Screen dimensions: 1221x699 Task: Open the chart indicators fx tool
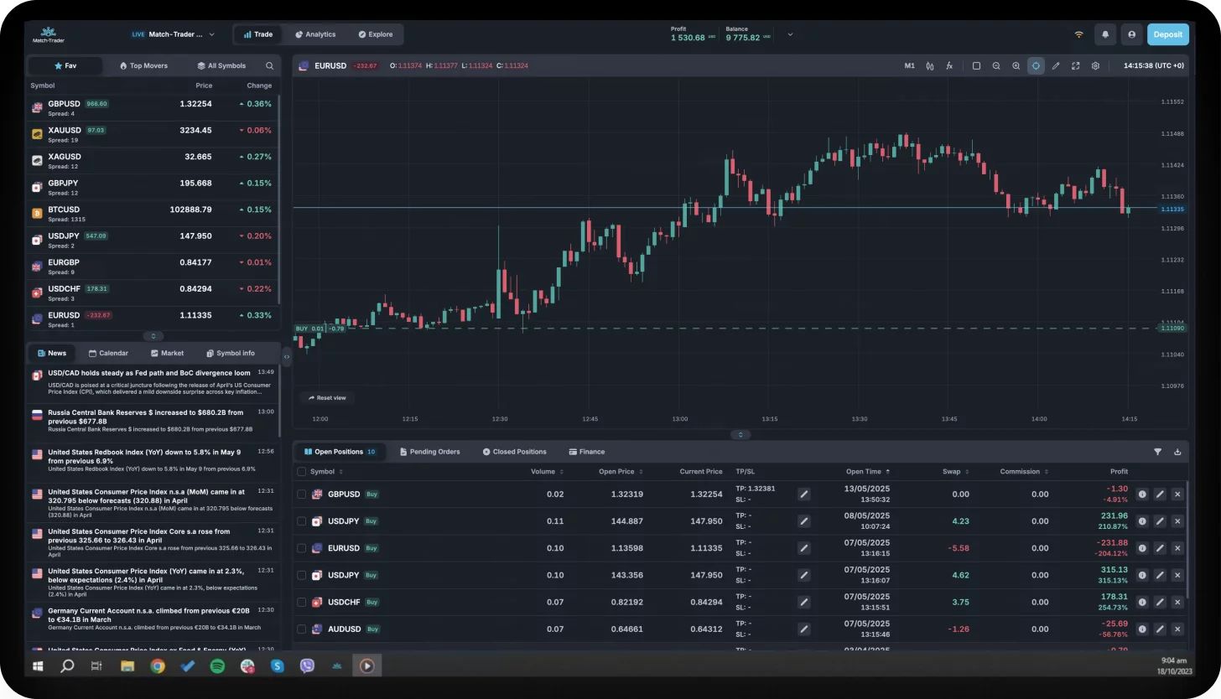pyautogui.click(x=949, y=65)
